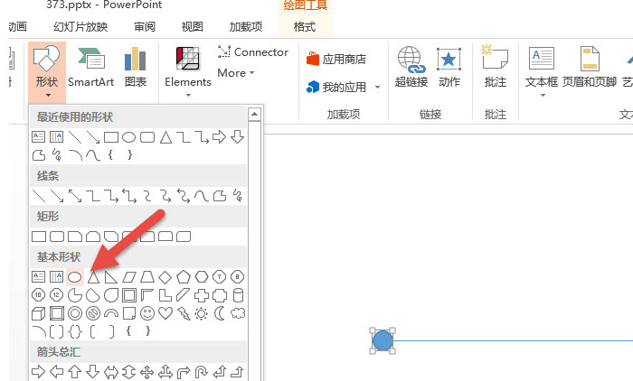
Task: Insert a chart with 图表 button
Action: (136, 68)
